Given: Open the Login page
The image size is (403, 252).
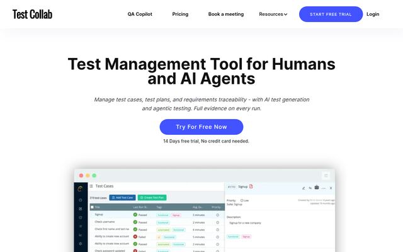Looking at the screenshot, I should 373,14.
